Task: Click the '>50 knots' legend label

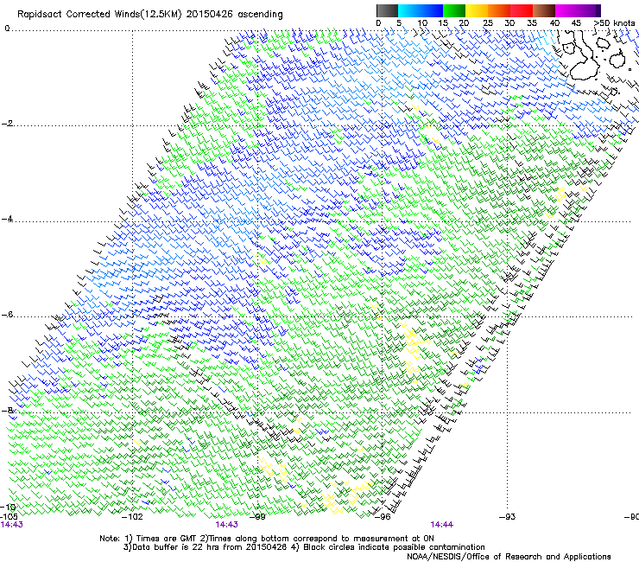Action: point(614,23)
